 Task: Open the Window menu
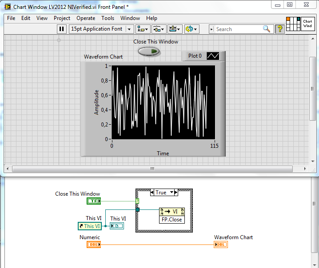click(x=130, y=18)
